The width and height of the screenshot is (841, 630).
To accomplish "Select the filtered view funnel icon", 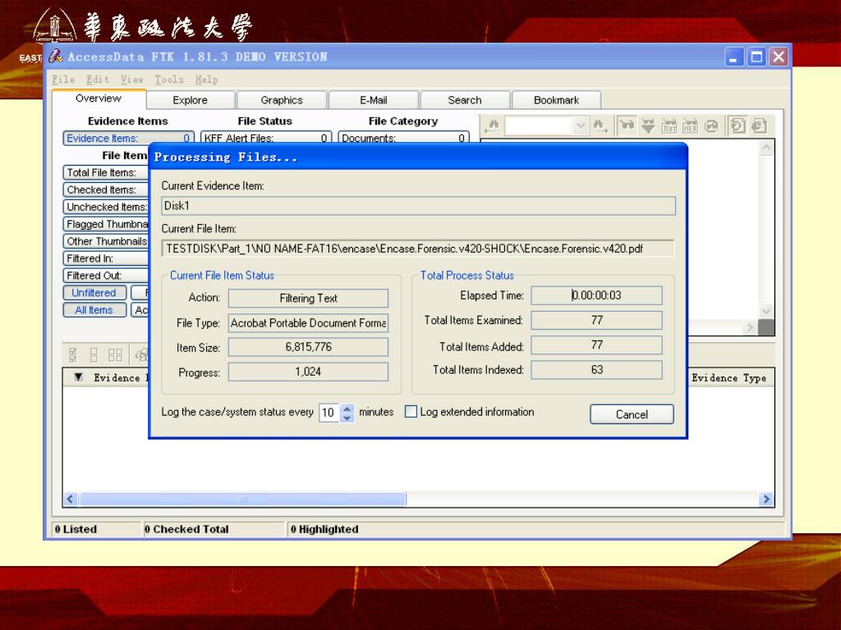I will coord(649,126).
